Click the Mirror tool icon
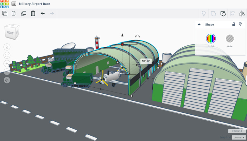The height and width of the screenshot is (141, 247). coord(242,13)
